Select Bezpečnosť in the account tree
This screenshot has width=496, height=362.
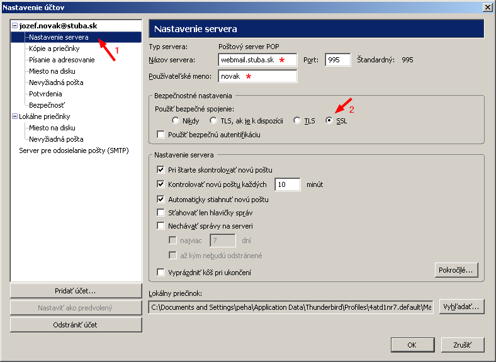point(47,105)
